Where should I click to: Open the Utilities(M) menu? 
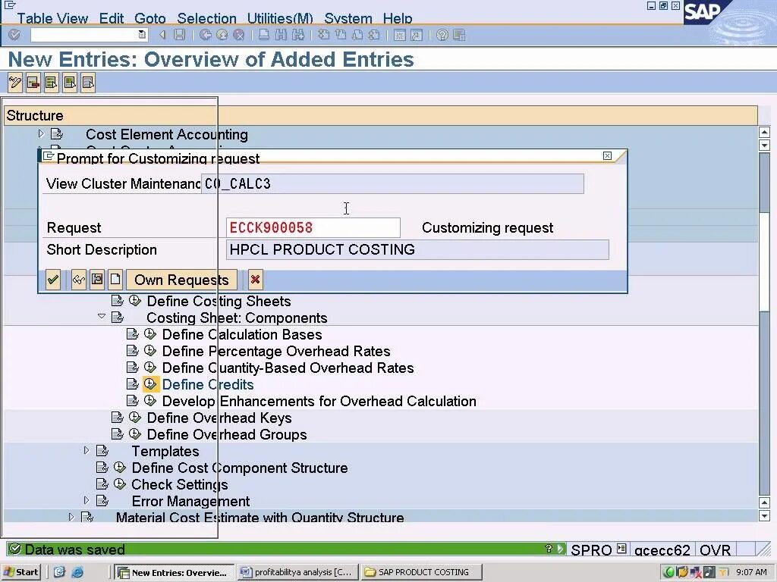click(x=279, y=18)
